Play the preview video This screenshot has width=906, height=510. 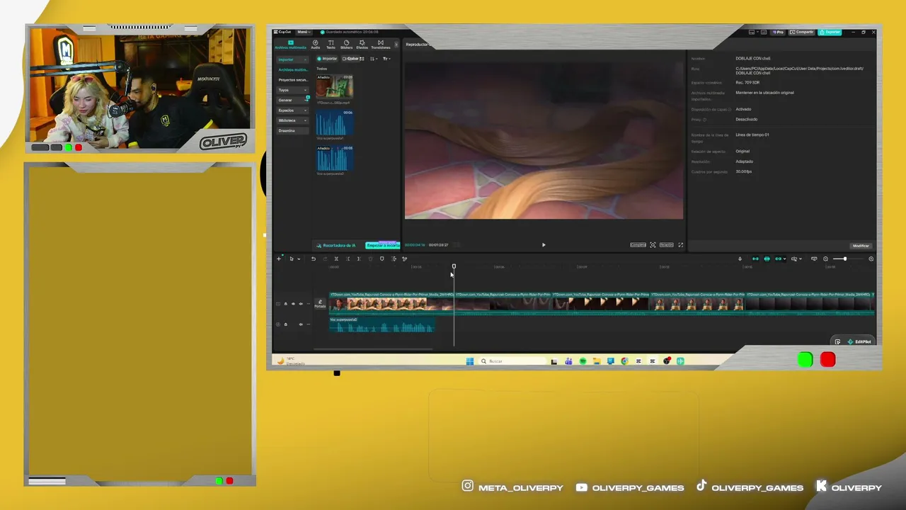[544, 245]
